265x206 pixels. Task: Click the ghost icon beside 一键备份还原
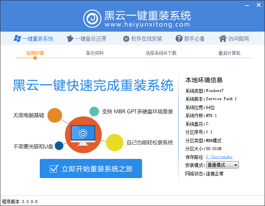point(70,39)
